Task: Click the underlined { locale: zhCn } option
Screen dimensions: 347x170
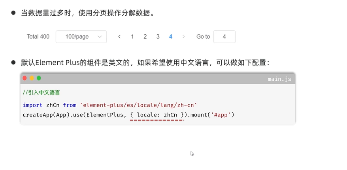Action: click(157, 115)
